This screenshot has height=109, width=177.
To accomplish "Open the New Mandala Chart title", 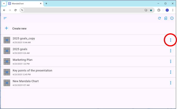I will click(26, 81).
